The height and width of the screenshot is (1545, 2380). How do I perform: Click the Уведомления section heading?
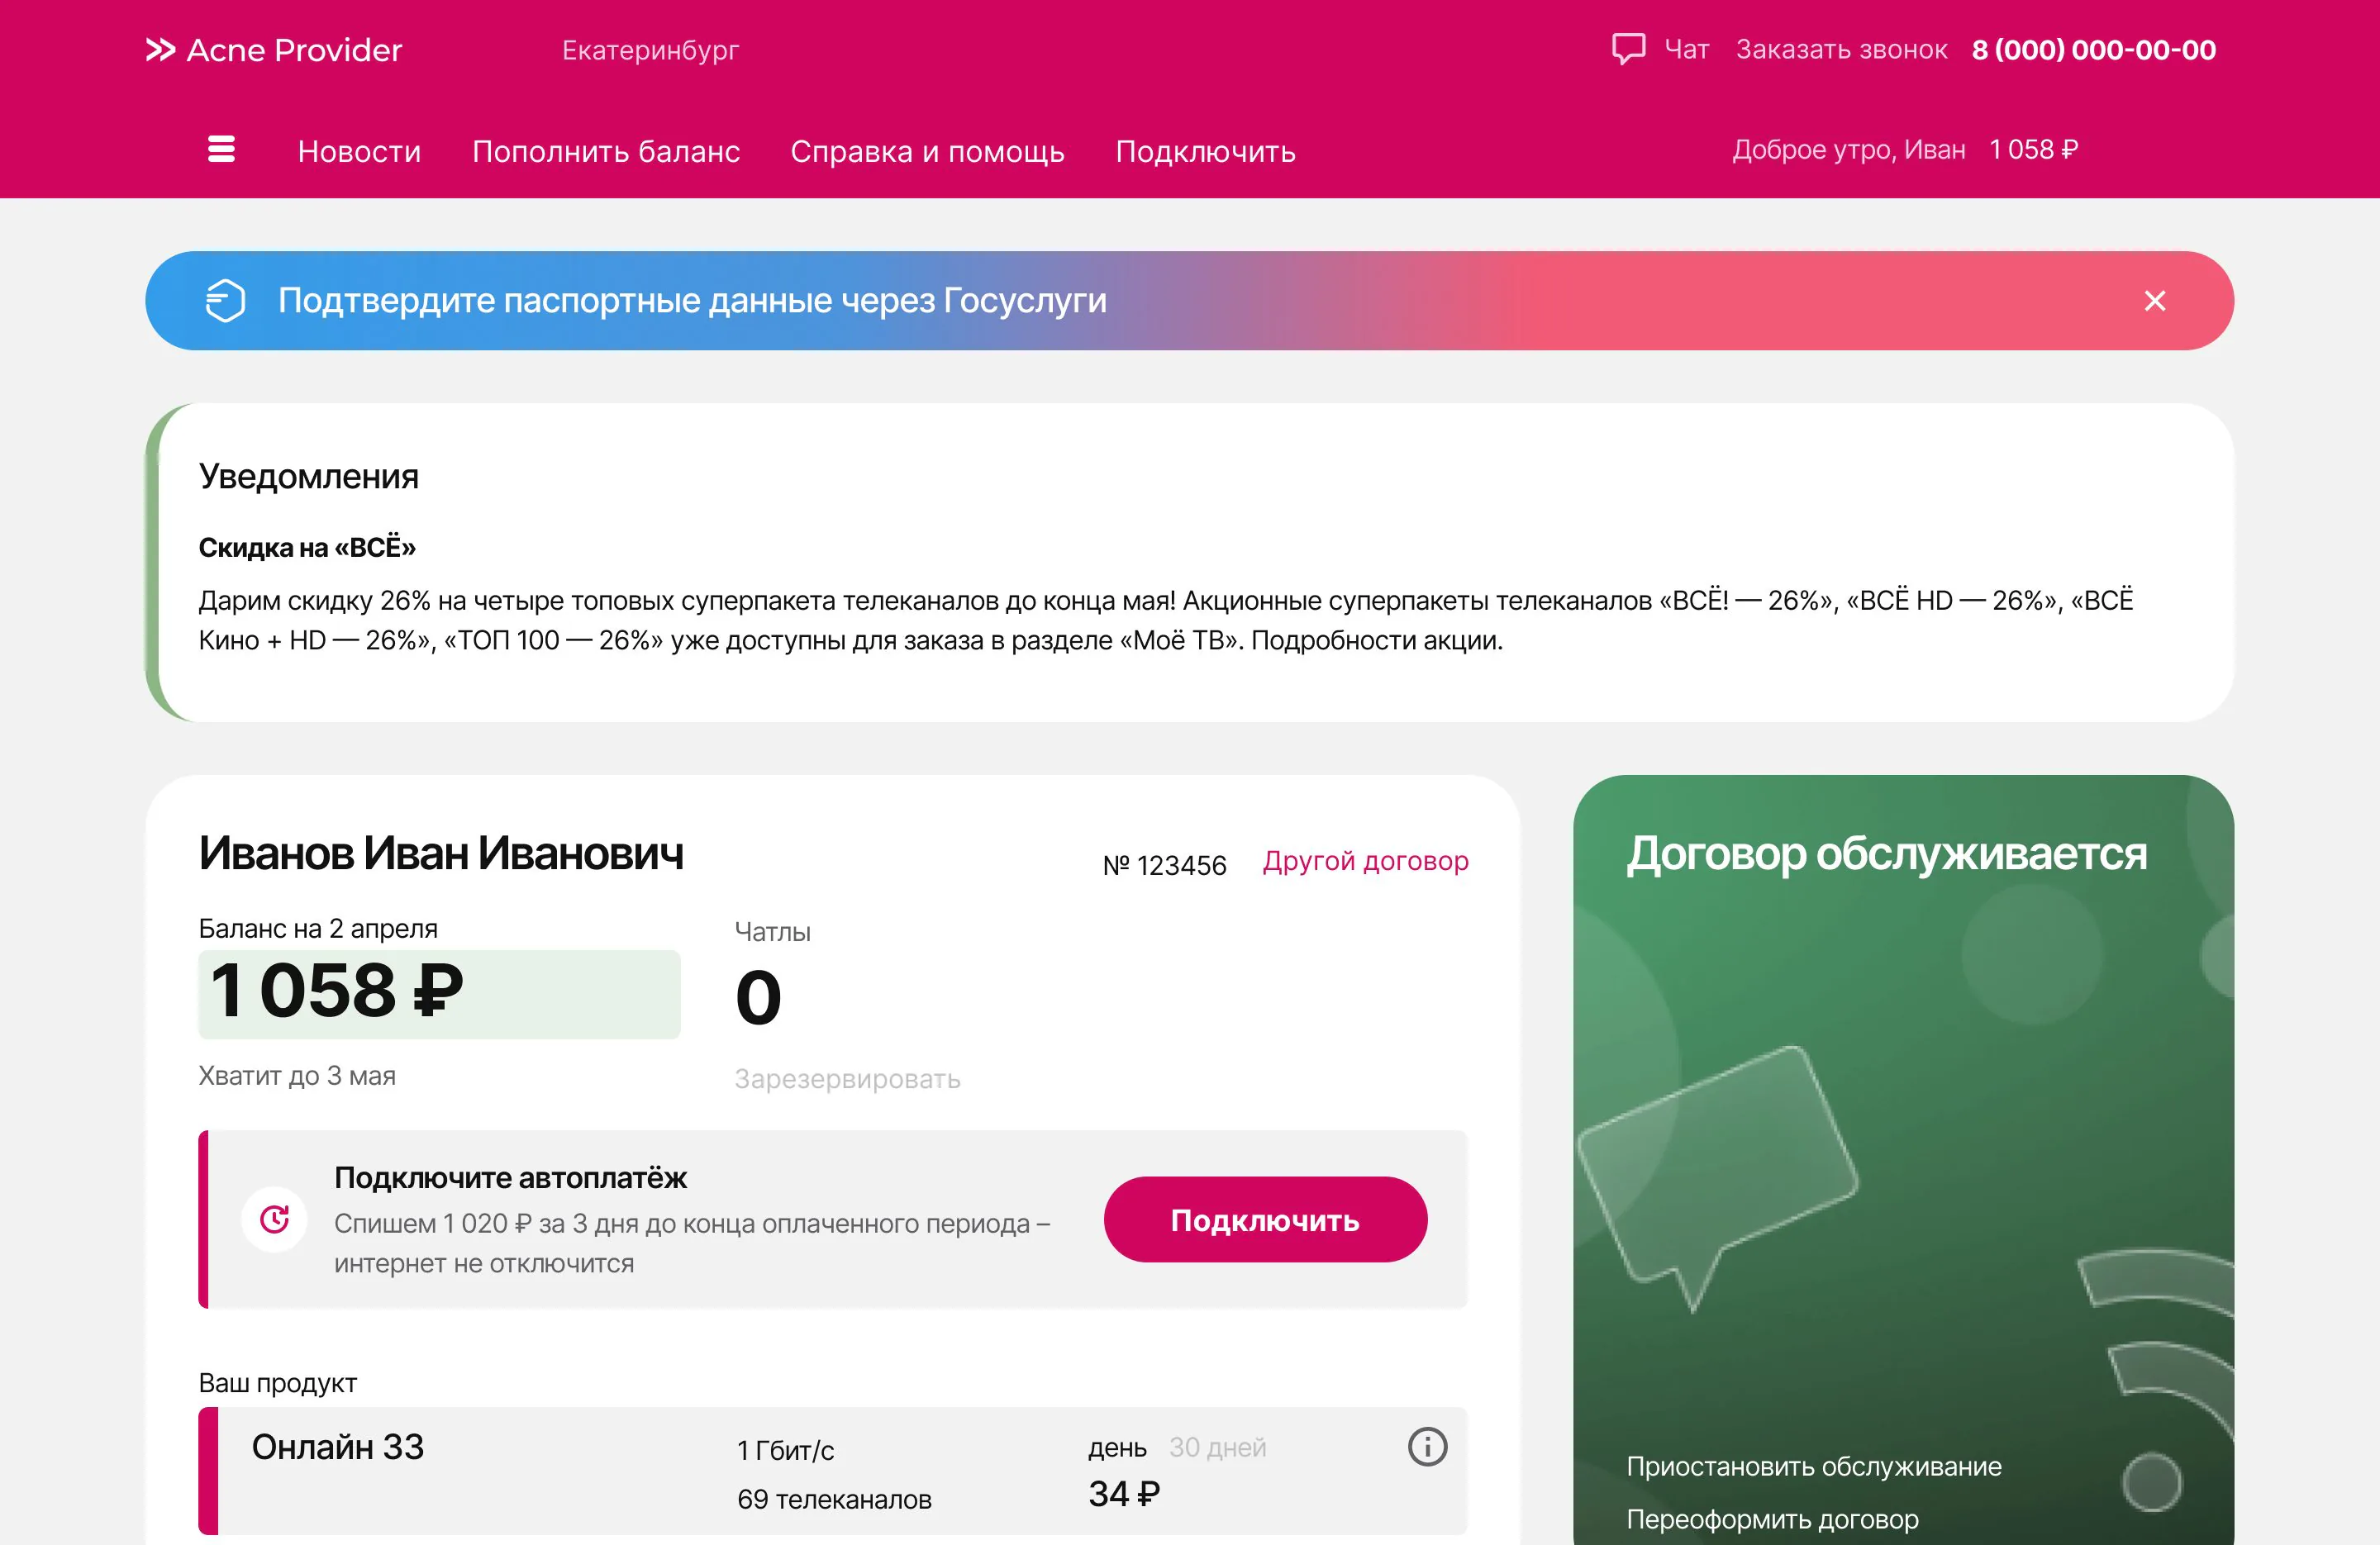(308, 477)
